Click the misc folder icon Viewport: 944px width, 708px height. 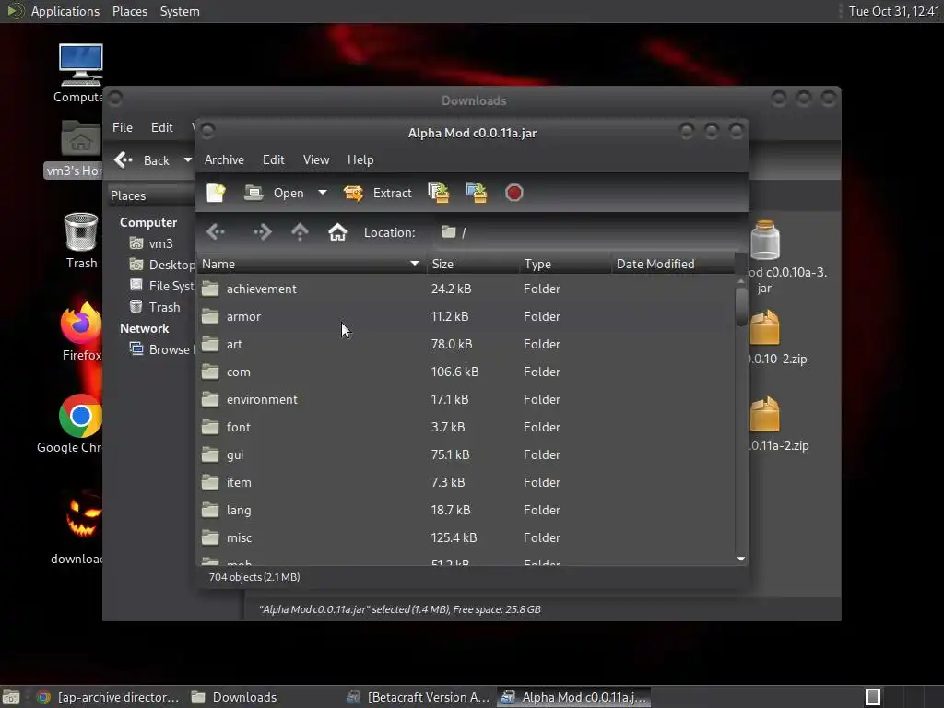click(210, 537)
